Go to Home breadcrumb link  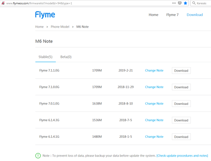(40, 27)
